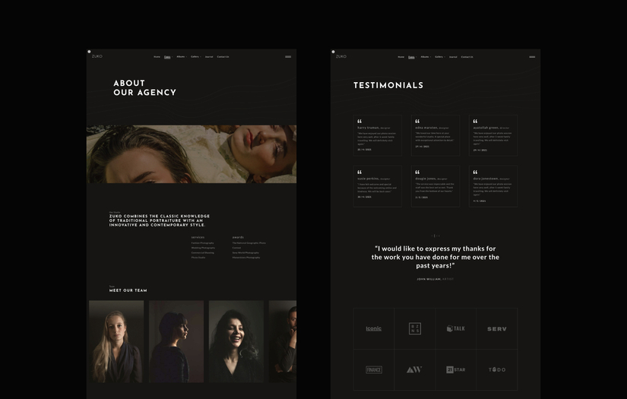This screenshot has width=627, height=399.
Task: Open the hamburger menu on the About page
Action: [288, 57]
